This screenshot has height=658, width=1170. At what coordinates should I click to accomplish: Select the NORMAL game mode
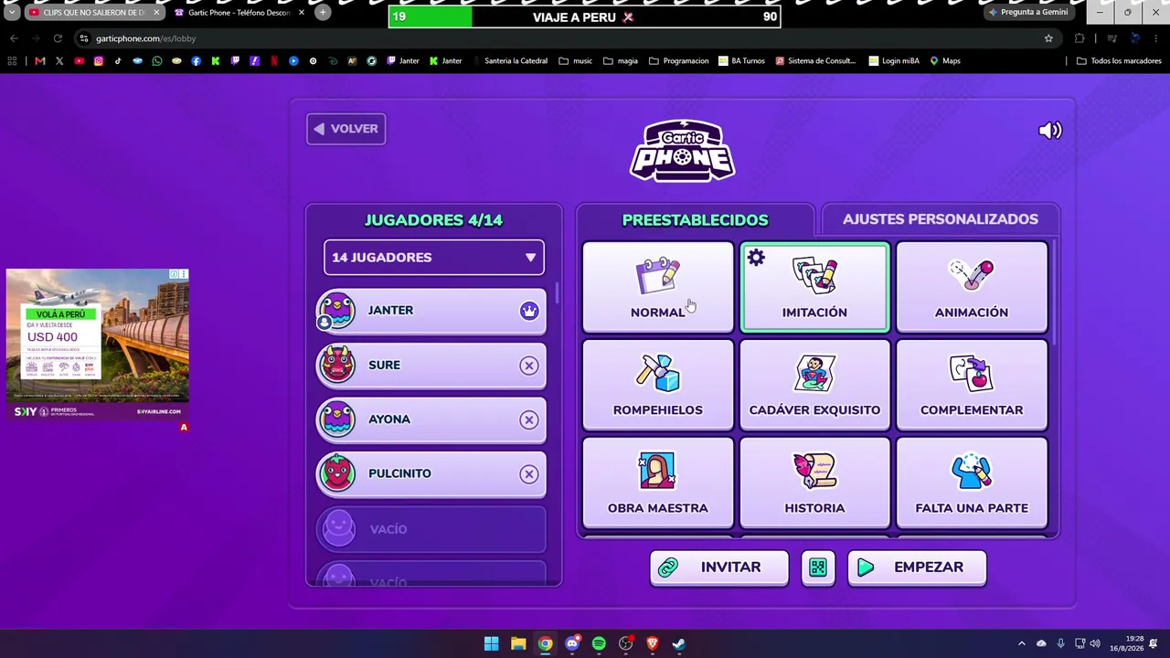[658, 287]
